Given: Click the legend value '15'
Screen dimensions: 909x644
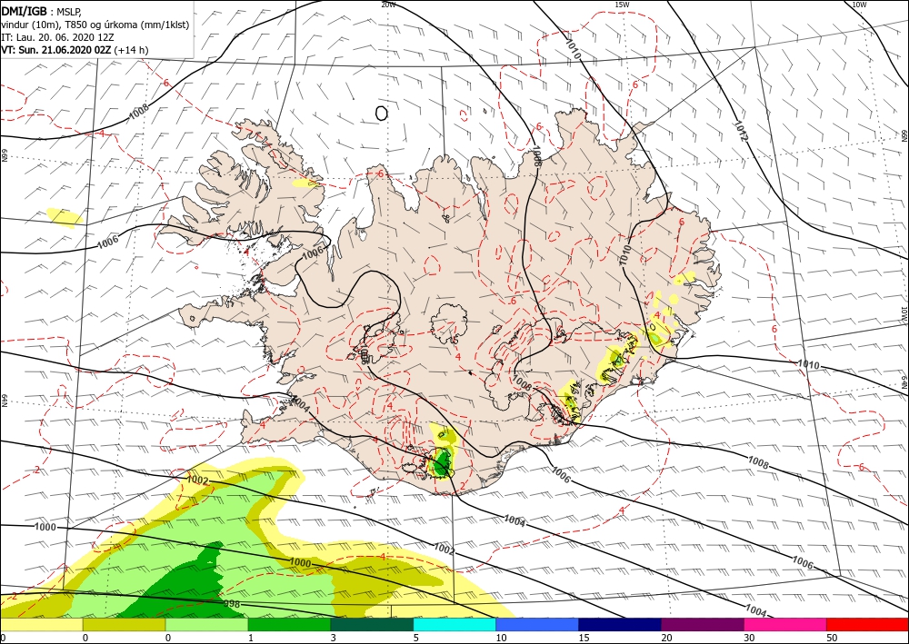Looking at the screenshot, I should (x=584, y=638).
